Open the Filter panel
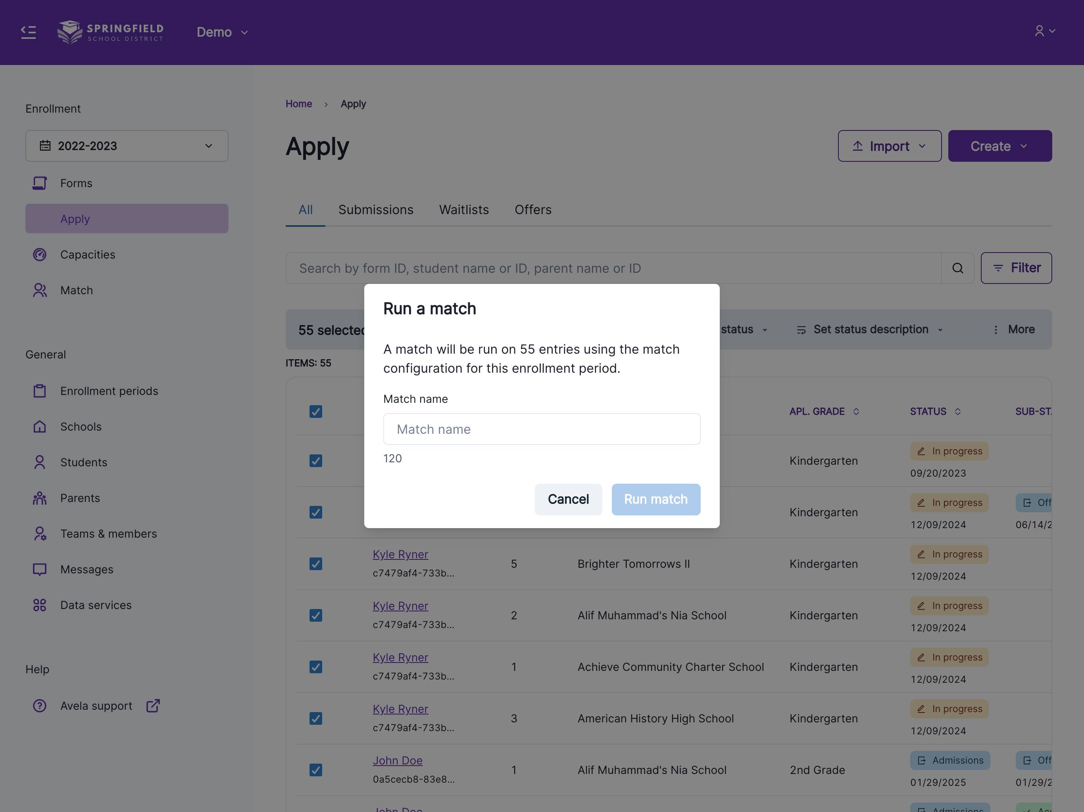The height and width of the screenshot is (812, 1084). pos(1016,267)
